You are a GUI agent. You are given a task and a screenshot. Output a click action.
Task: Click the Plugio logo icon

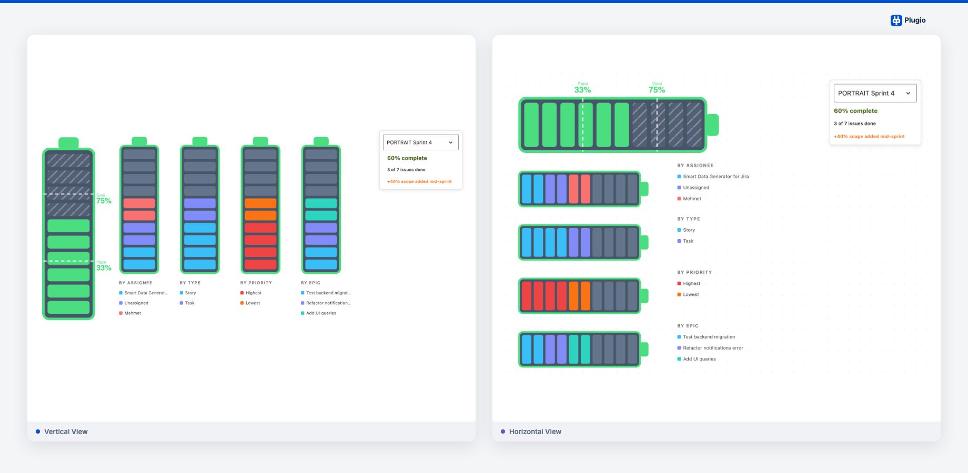[896, 20]
